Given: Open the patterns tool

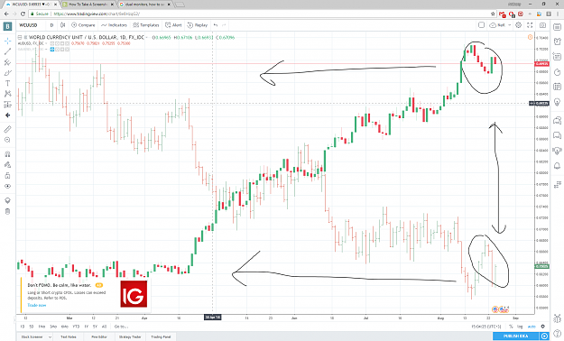Looking at the screenshot, I should 7,94.
